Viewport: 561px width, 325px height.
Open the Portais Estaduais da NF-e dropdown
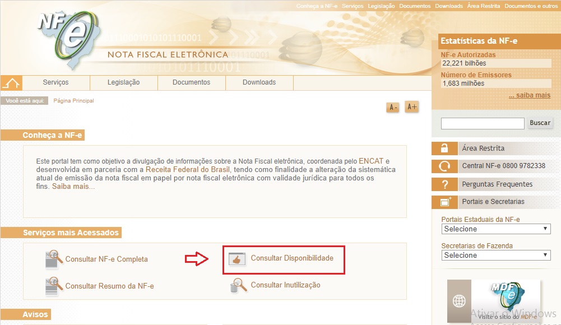496,229
